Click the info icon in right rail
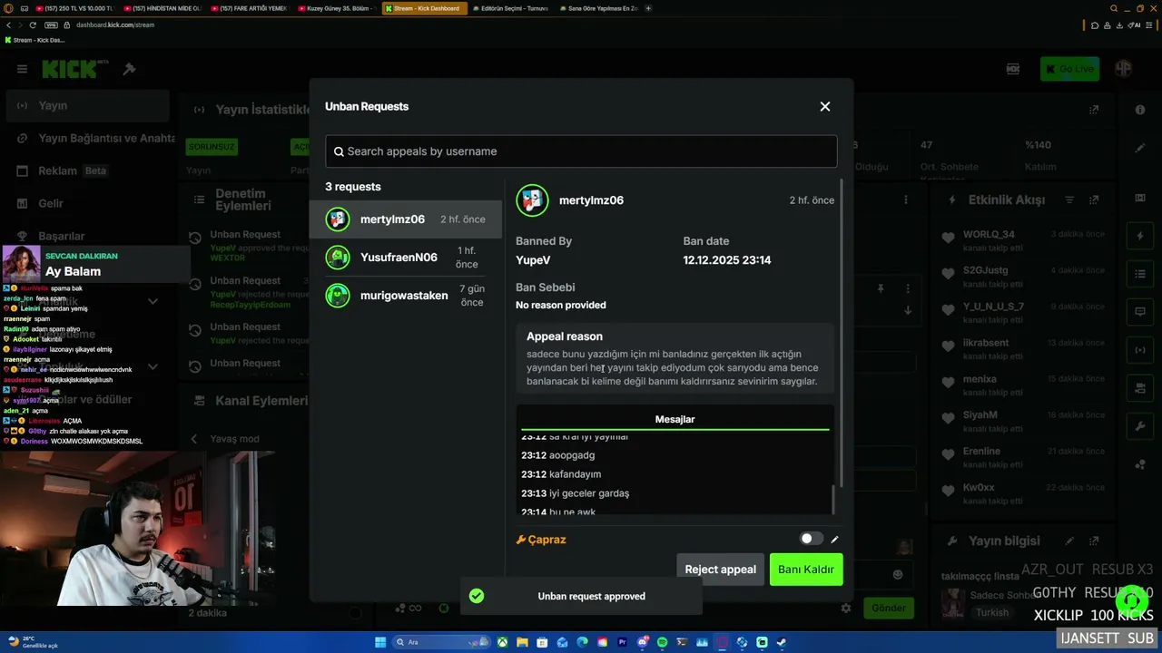This screenshot has height=653, width=1162. coord(1140,110)
